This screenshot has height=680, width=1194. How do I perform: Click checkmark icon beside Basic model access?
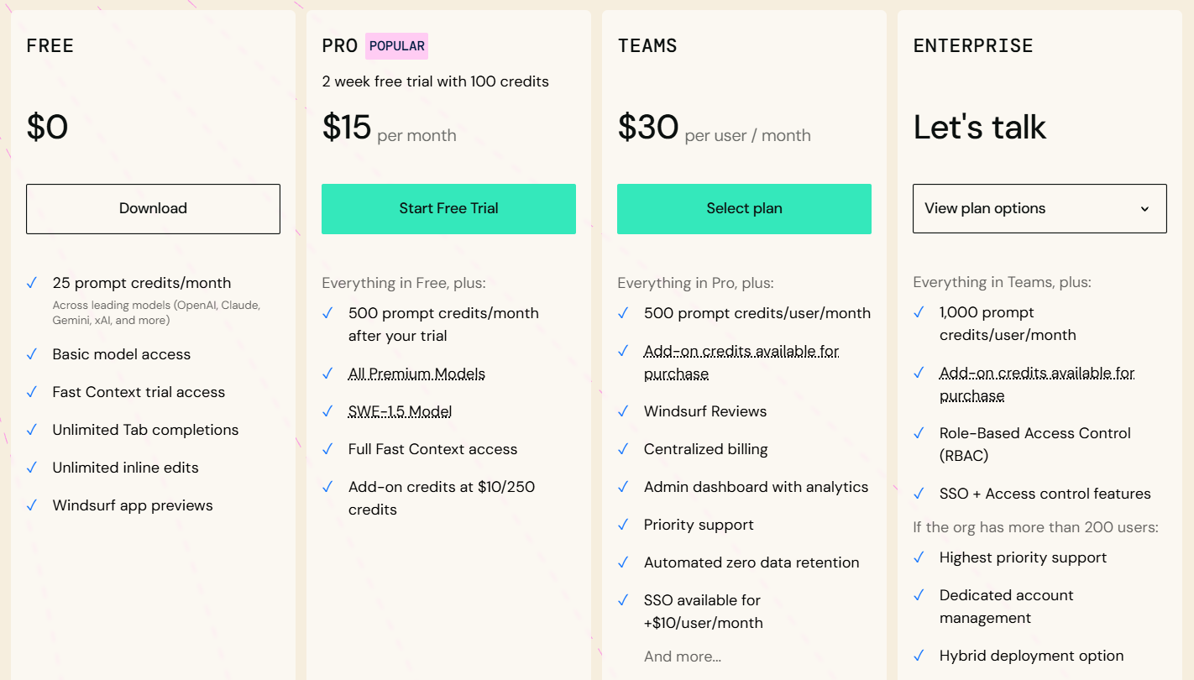click(32, 354)
